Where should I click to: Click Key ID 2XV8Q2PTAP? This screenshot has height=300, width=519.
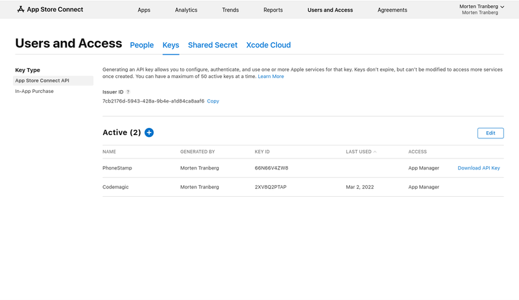(x=271, y=187)
